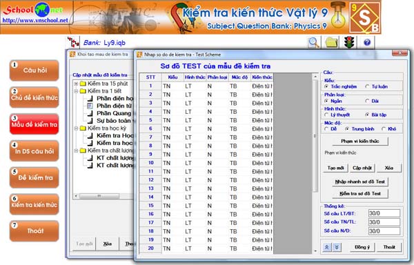Image resolution: width=414 pixels, height=265 pixels.
Task: Move row down with double-down arrow button
Action: coord(337,247)
